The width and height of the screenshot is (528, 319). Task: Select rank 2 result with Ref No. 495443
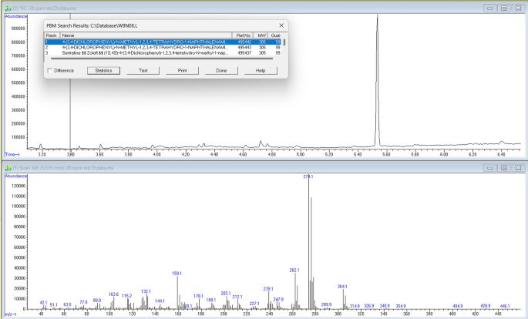[163, 48]
